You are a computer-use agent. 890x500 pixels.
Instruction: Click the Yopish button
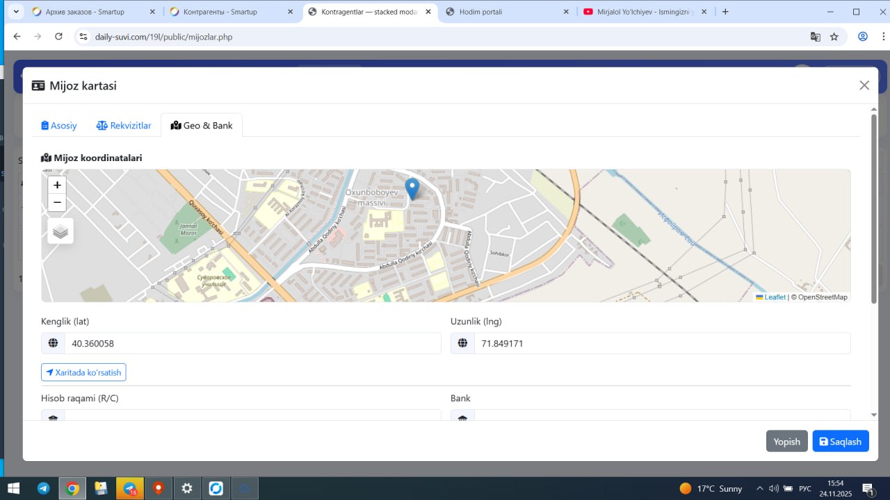tap(786, 442)
